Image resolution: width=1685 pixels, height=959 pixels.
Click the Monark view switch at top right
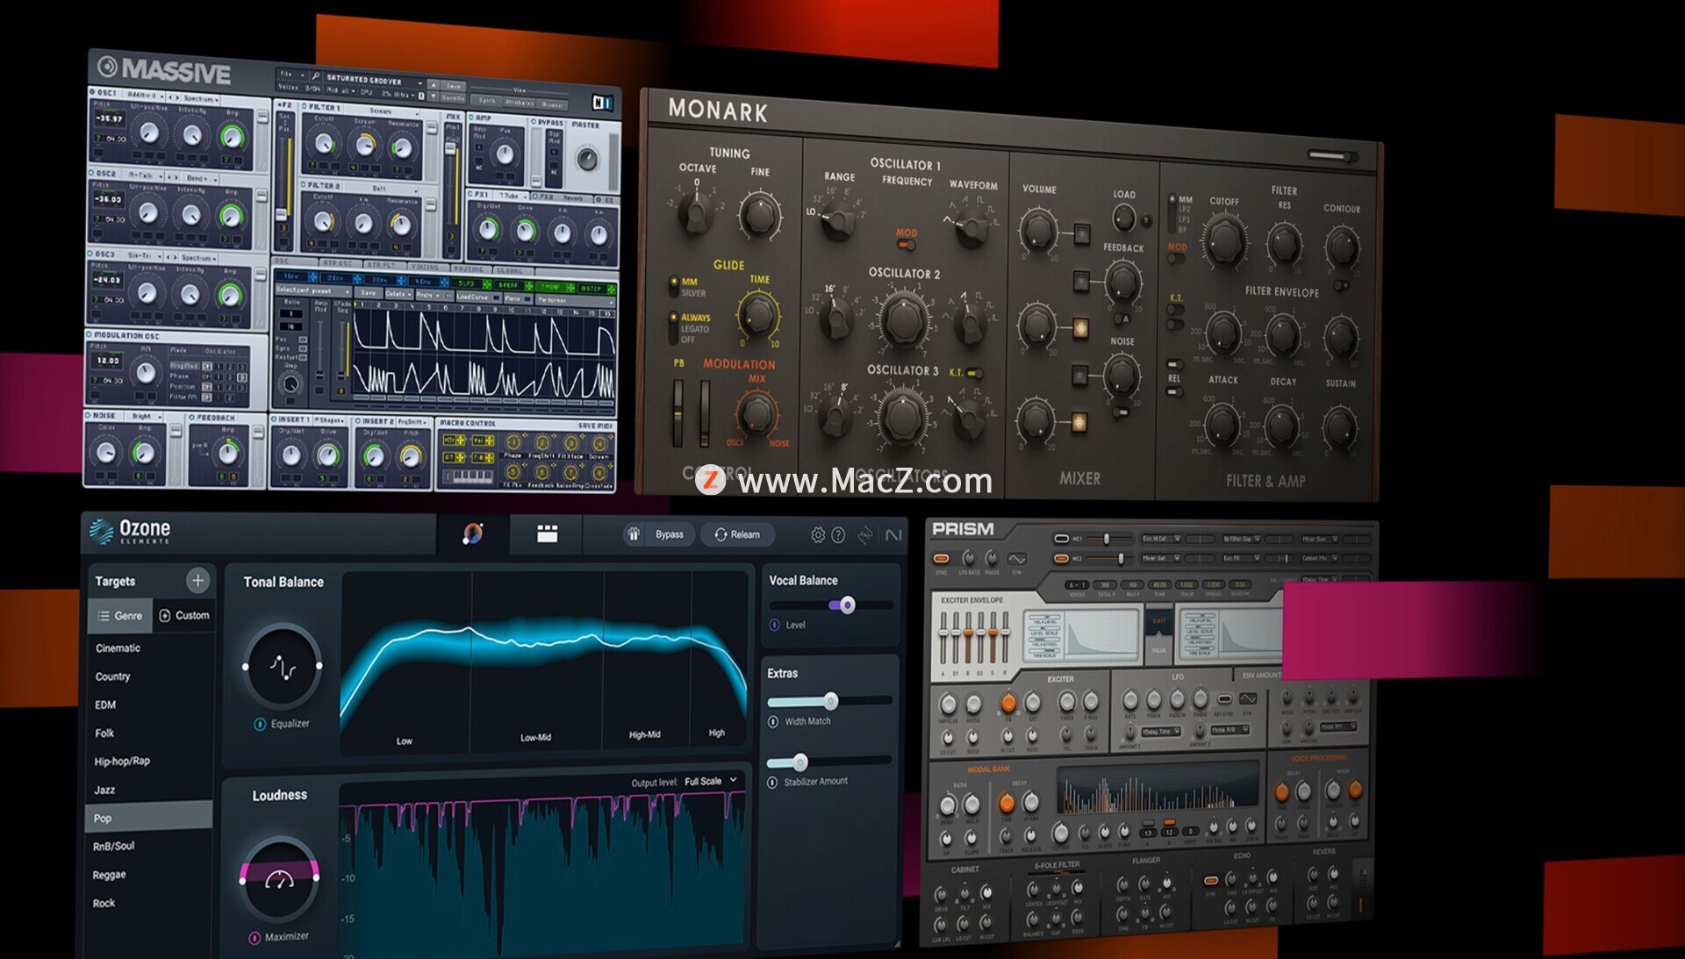[x=1331, y=156]
